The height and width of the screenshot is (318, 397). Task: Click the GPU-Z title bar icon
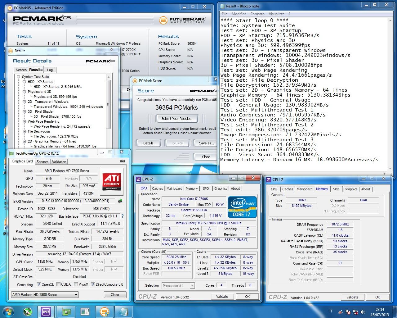coord(11,153)
